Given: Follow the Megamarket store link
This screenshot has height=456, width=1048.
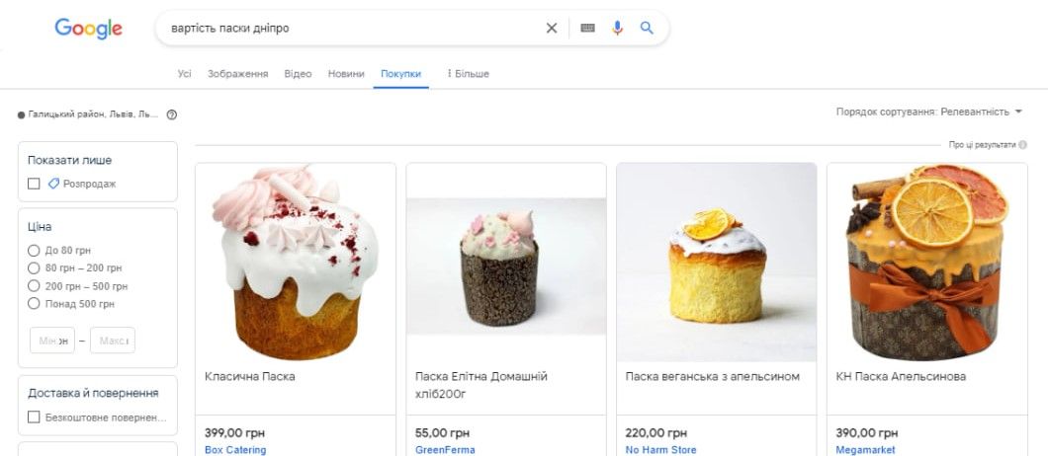Looking at the screenshot, I should [x=865, y=450].
